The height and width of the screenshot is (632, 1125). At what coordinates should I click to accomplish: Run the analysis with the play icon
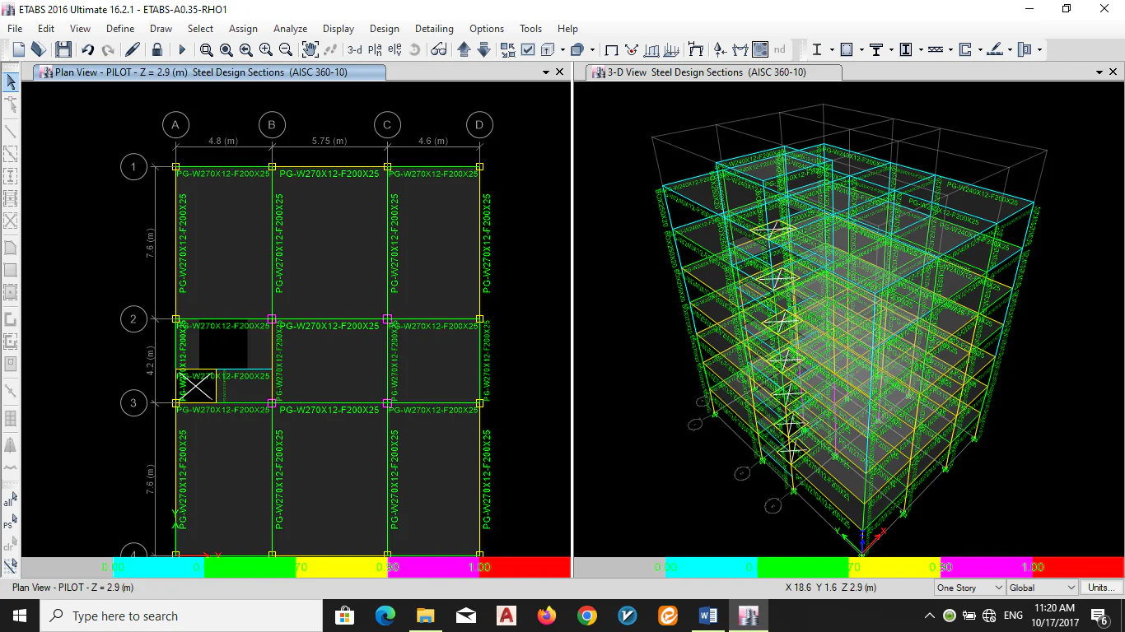click(182, 49)
